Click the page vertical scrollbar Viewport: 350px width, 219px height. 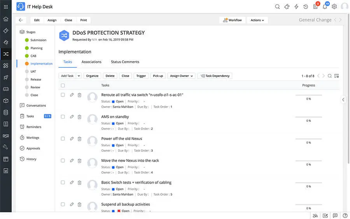pos(348,88)
